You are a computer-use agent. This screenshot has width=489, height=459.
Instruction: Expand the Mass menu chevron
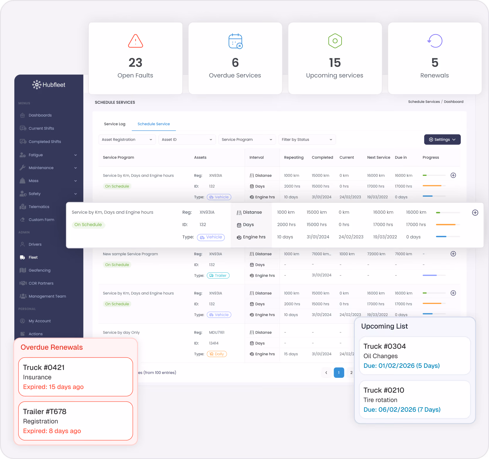pyautogui.click(x=76, y=181)
